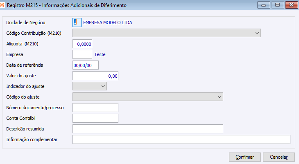This screenshot has width=299, height=164.
Task: Maximize the Registro M215 window
Action: (277, 5)
